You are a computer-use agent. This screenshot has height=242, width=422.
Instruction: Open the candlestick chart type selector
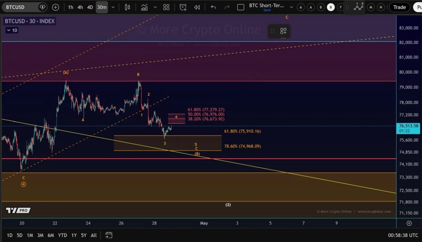pos(127,7)
